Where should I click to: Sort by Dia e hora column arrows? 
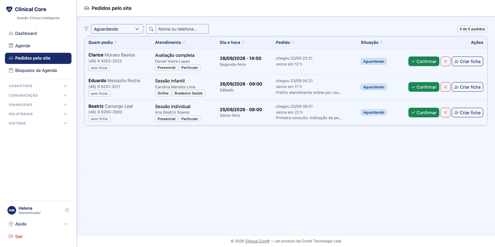point(243,43)
